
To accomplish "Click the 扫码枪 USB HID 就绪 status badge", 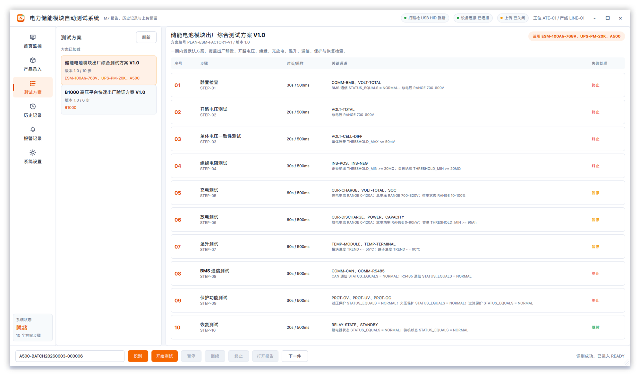I will pos(425,18).
